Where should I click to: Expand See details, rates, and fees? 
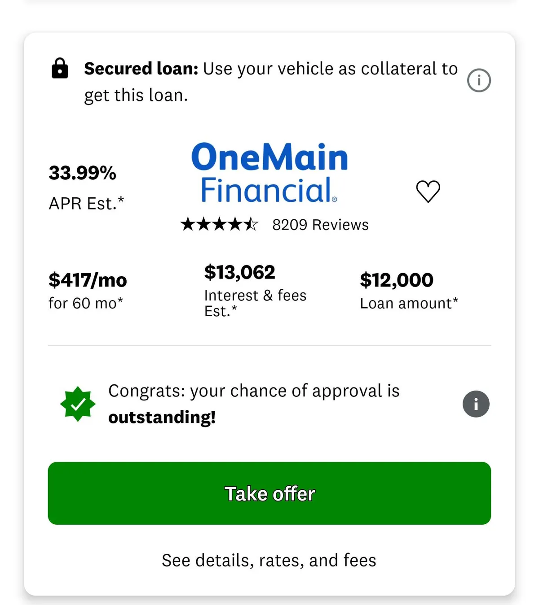[269, 560]
